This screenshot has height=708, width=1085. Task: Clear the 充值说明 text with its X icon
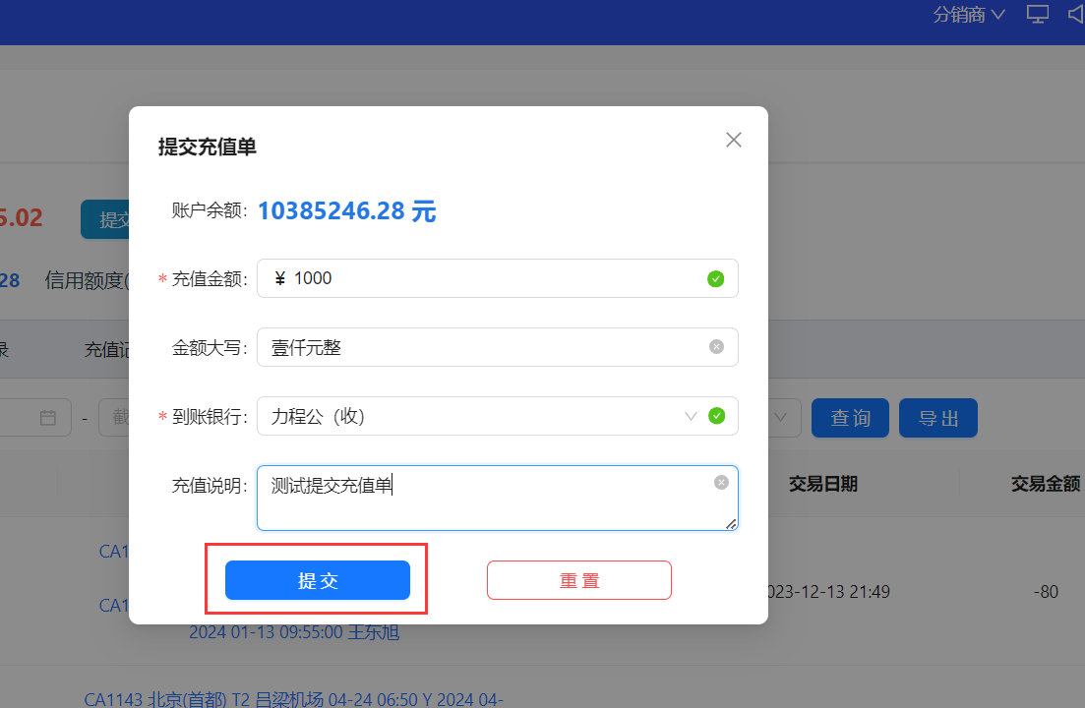point(721,482)
